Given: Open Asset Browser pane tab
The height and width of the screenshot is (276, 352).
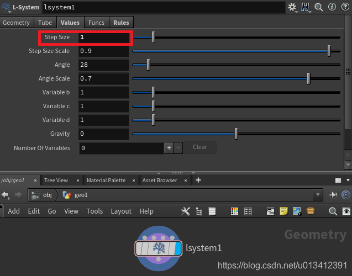Looking at the screenshot, I should tap(160, 181).
